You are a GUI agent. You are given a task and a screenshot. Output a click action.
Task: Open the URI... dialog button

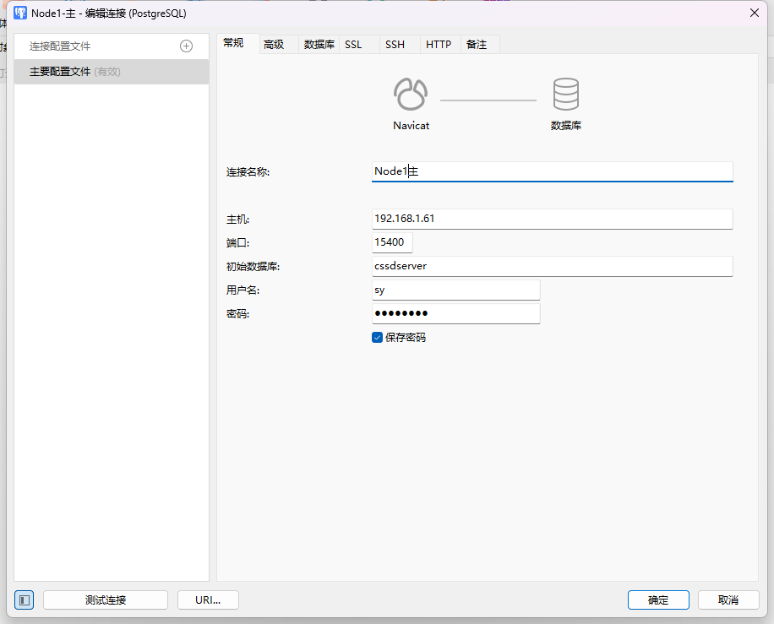[208, 600]
